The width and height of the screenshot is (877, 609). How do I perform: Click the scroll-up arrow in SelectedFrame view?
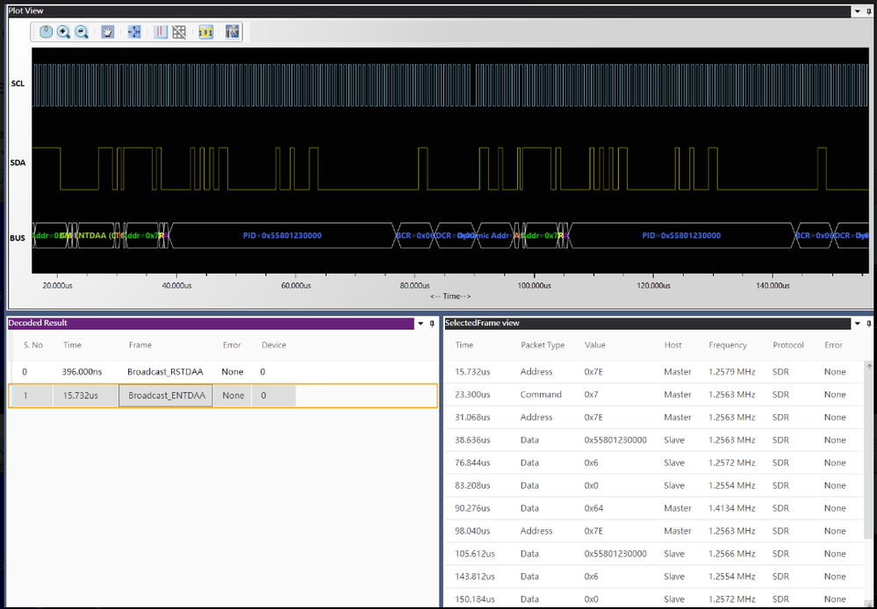pyautogui.click(x=869, y=366)
